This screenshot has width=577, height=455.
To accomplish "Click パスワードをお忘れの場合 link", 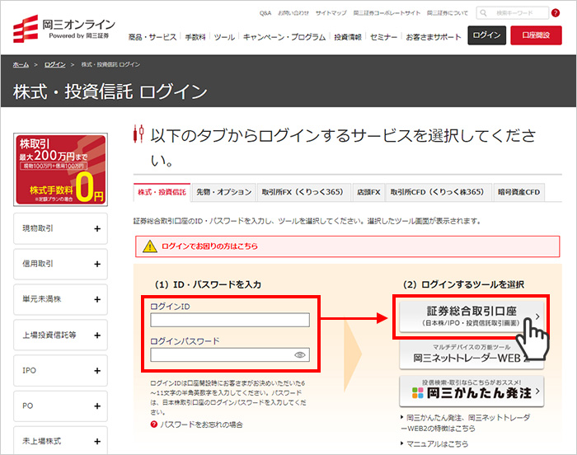I will click(202, 425).
